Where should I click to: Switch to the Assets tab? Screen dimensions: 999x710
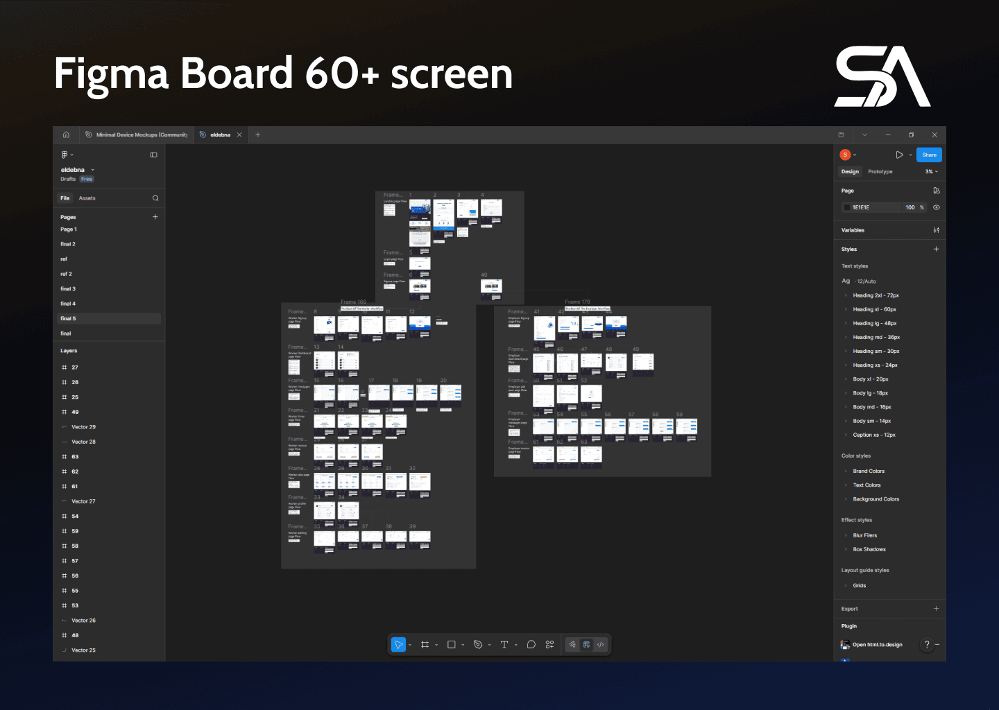point(87,198)
